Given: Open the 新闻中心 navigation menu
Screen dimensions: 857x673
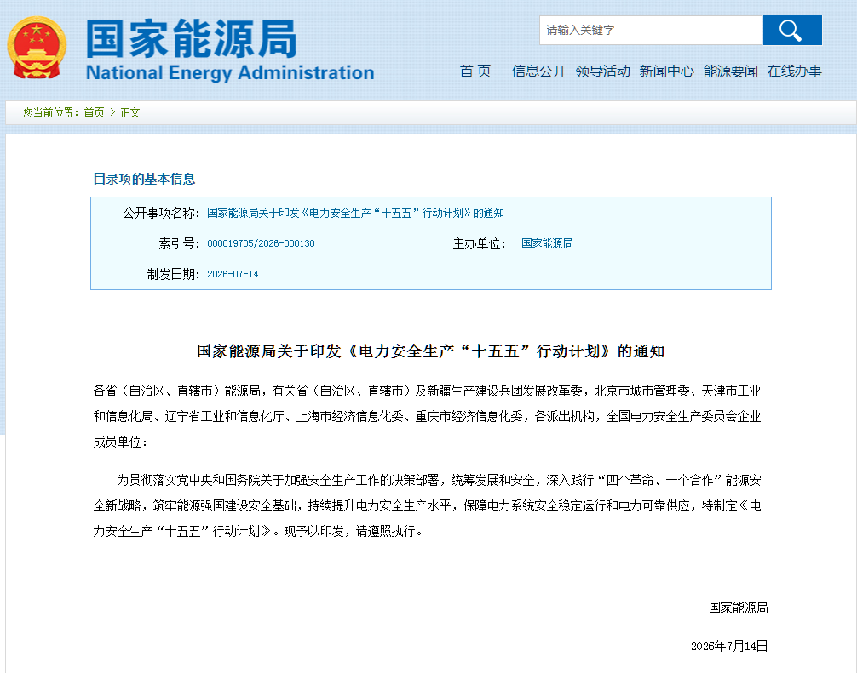Looking at the screenshot, I should coord(667,71).
